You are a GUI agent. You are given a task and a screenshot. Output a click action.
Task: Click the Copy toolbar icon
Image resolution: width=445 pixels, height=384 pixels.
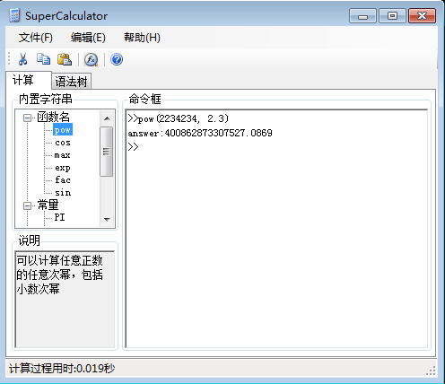coord(44,59)
